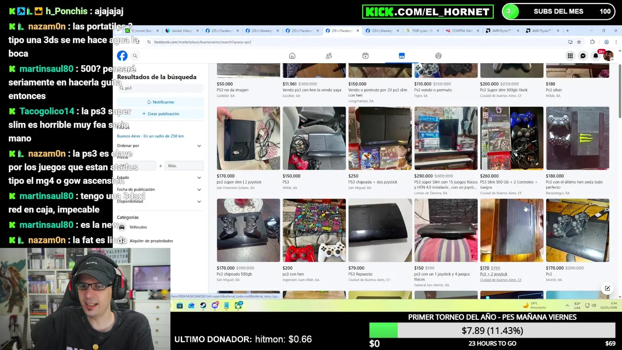The width and height of the screenshot is (622, 350).
Task: Open Messenger chat icon
Action: (x=583, y=56)
